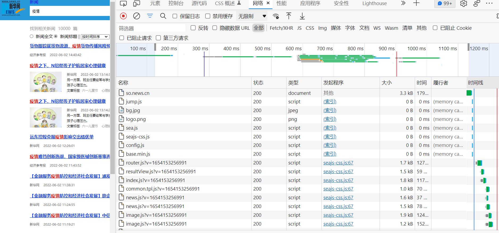Switch to the 应用程序 Application tab

coord(310,3)
